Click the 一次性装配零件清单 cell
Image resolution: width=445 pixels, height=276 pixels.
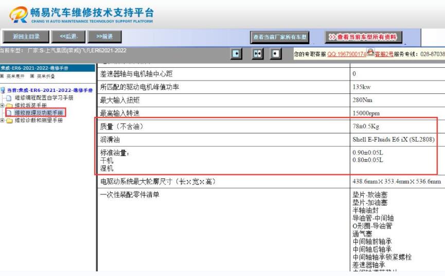click(224, 230)
